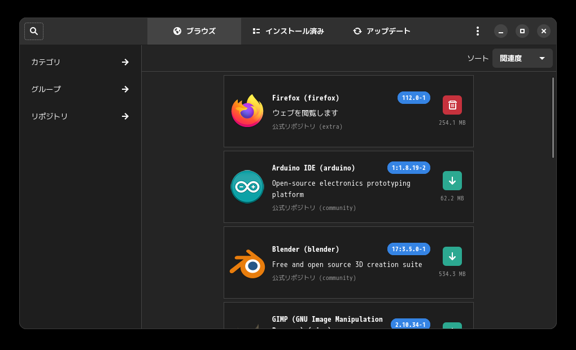Open the Firefox (firefox) package title
Image resolution: width=576 pixels, height=350 pixels.
tap(306, 98)
